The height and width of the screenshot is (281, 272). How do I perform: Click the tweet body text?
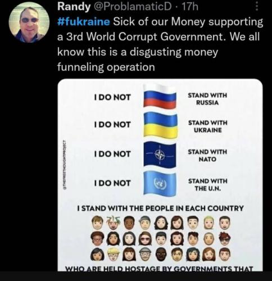160,44
